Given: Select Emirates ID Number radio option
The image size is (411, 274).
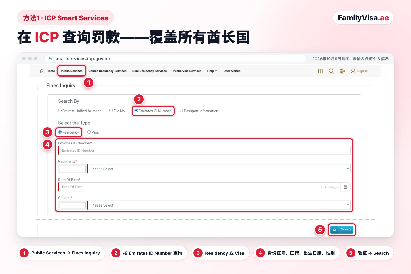Looking at the screenshot, I should click(x=136, y=111).
